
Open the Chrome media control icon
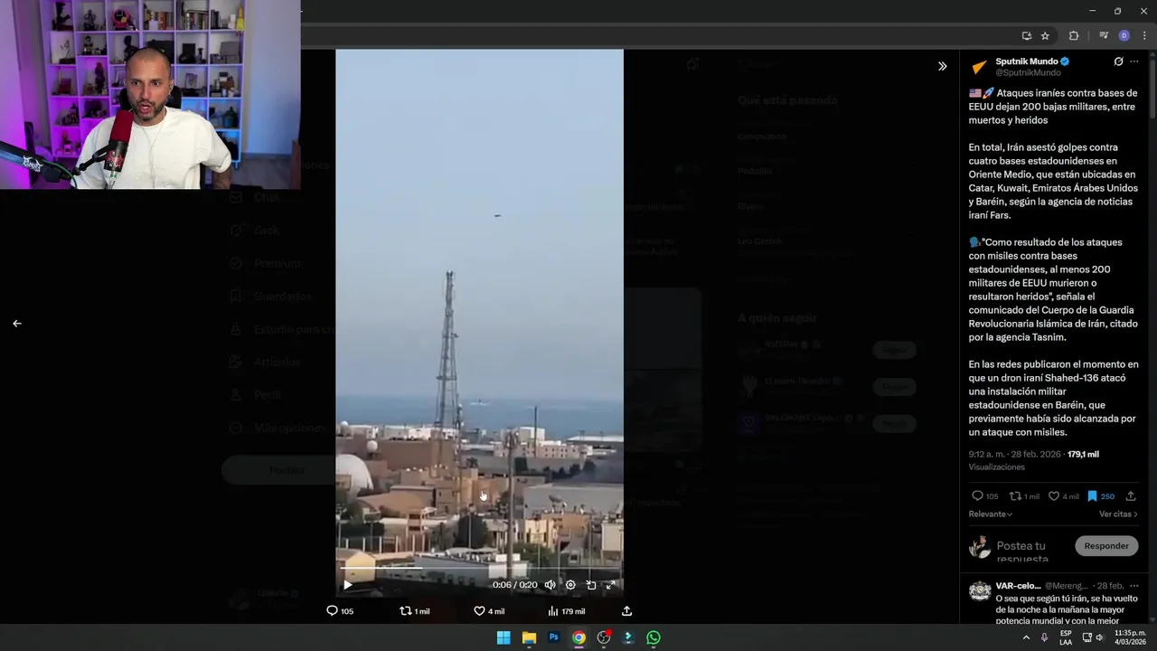click(x=1104, y=35)
